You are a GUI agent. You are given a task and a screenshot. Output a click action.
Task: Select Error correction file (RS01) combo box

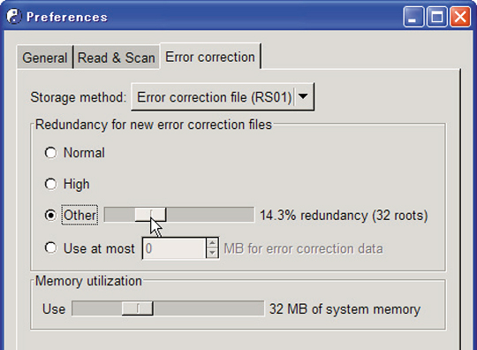tap(223, 97)
